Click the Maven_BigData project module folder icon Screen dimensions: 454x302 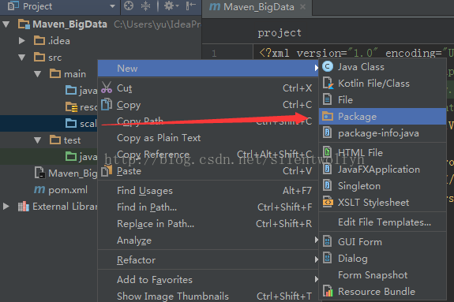24,24
